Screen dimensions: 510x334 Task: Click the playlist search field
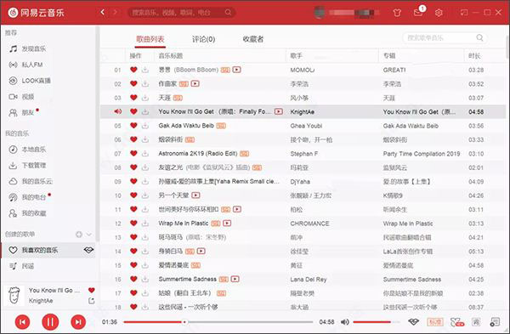coord(445,38)
